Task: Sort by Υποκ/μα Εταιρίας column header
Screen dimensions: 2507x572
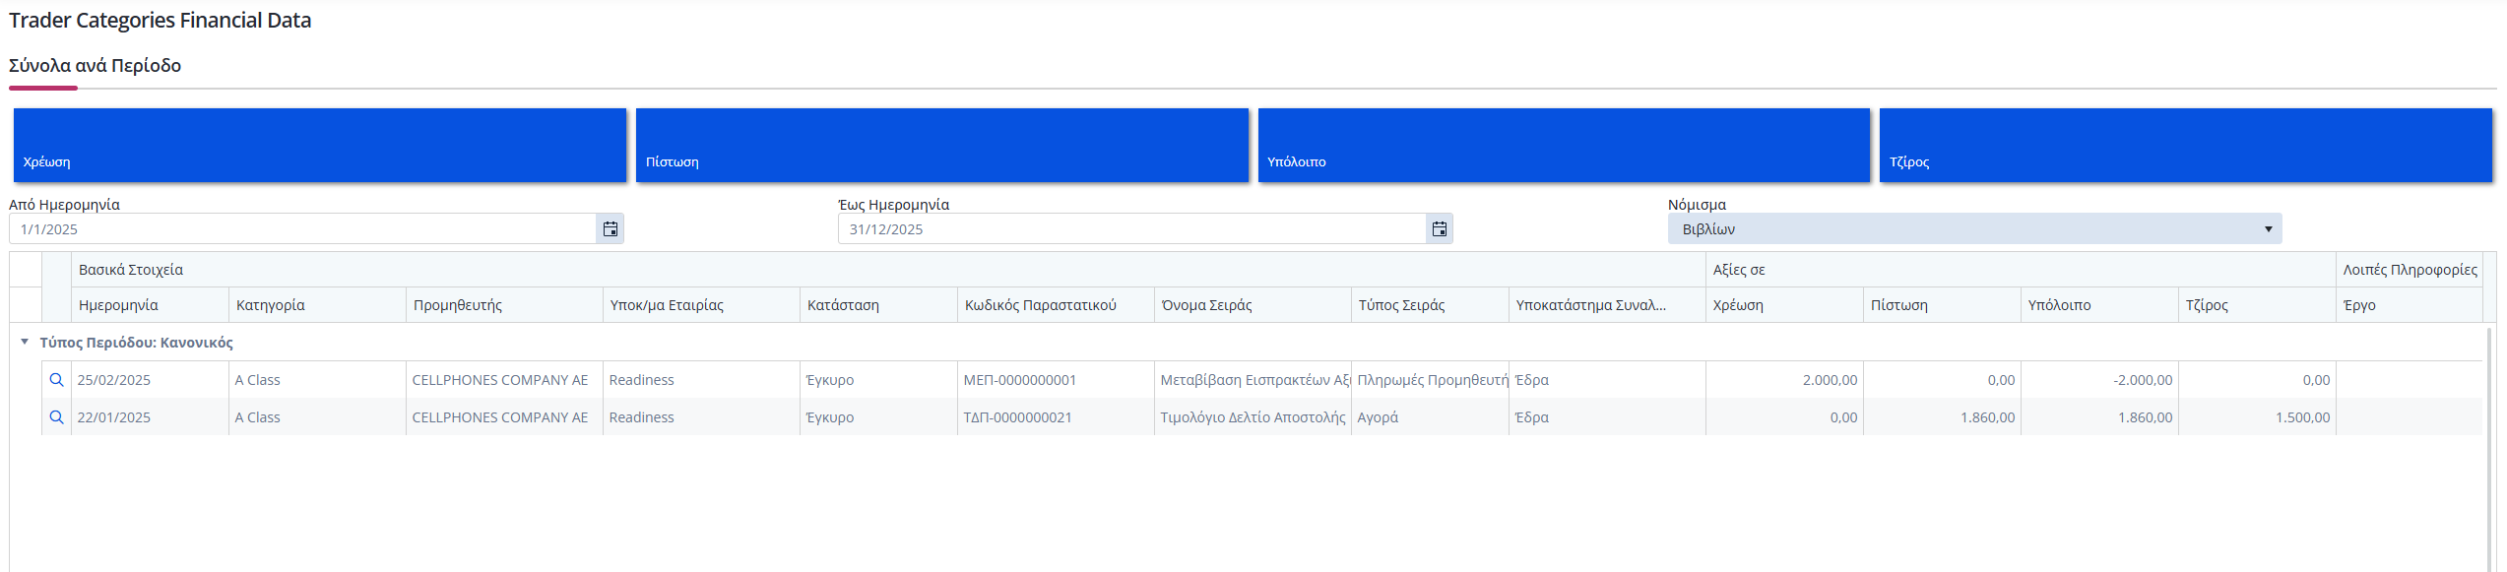Action: pos(701,305)
